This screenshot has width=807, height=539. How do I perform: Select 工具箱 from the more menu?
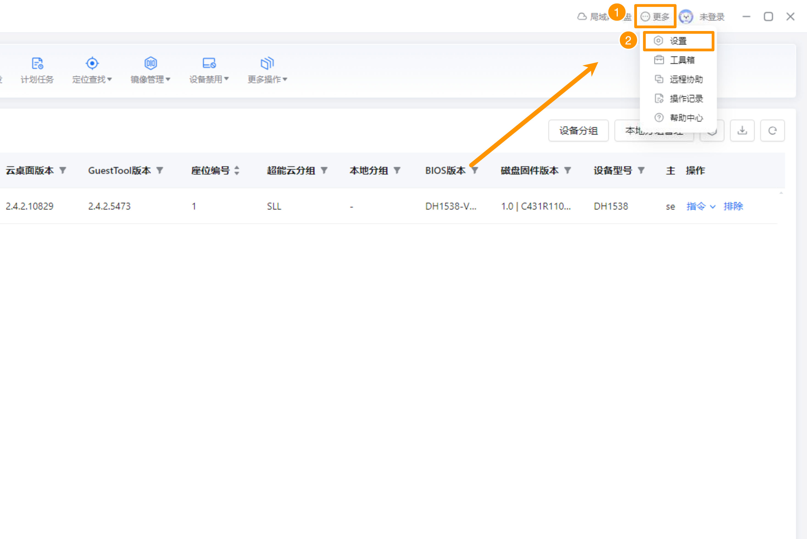coord(681,60)
